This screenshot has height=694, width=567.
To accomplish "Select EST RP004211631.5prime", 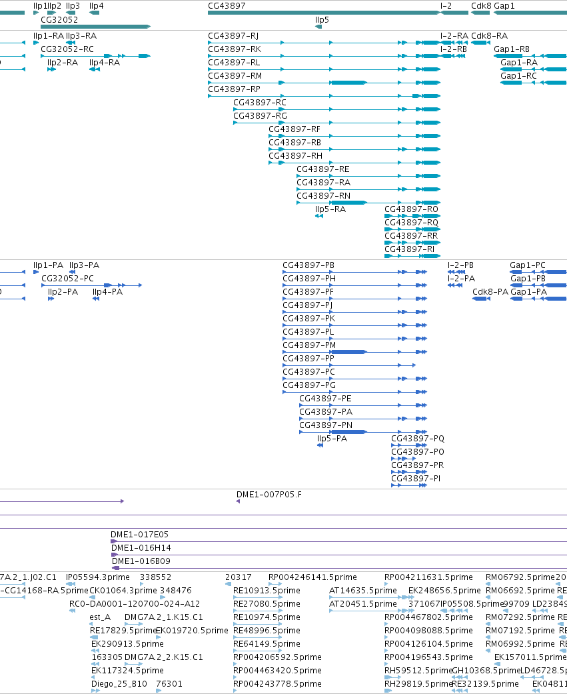I will (x=428, y=577).
